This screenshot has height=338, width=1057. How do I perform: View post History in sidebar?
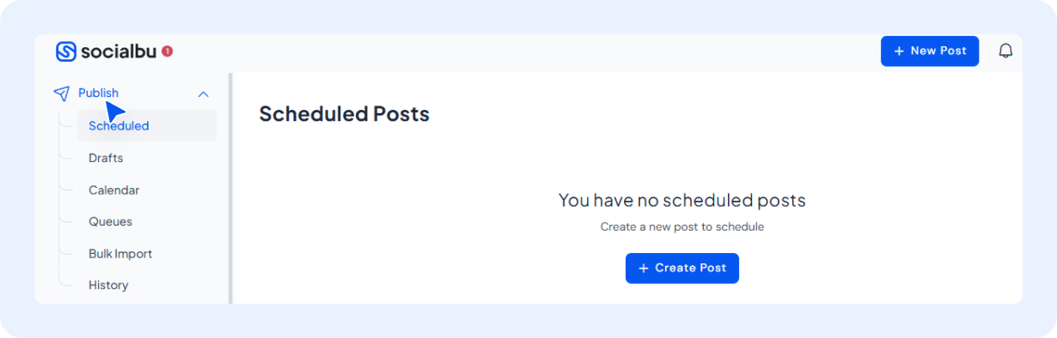click(108, 285)
